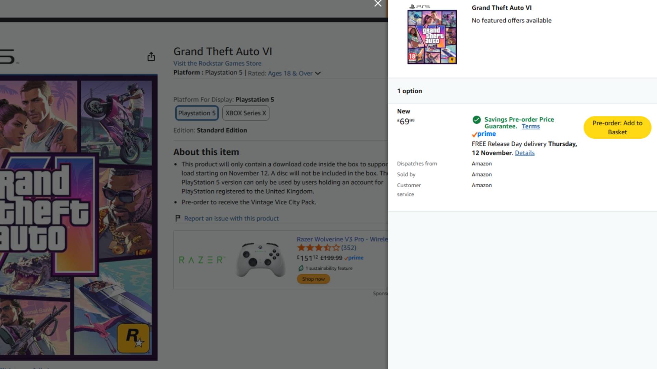Screen dimensions: 657x369
Task: Click the prime logo in offer panel
Action: click(484, 134)
